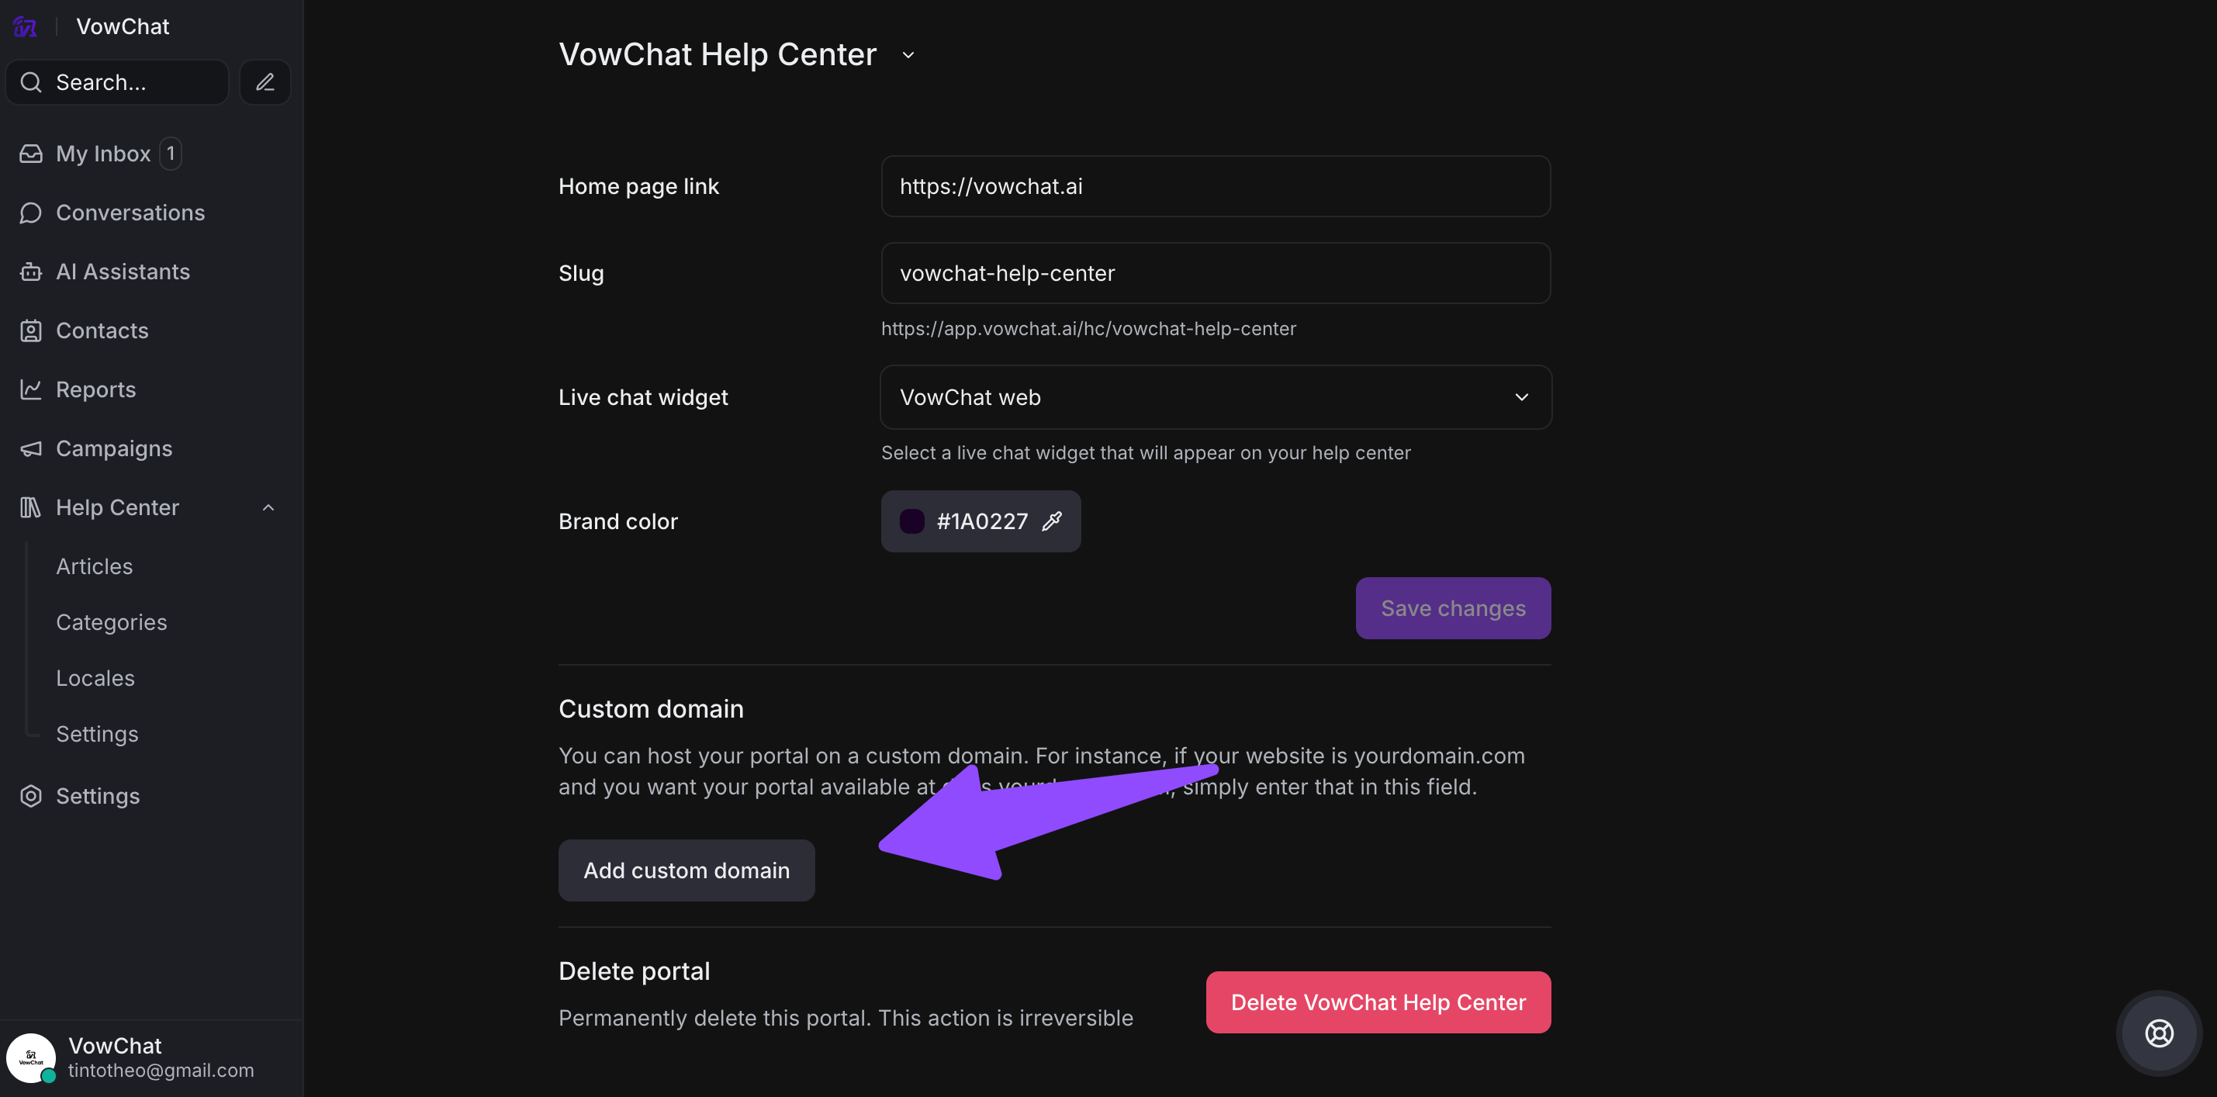The height and width of the screenshot is (1097, 2217).
Task: Click the Contacts address book icon
Action: pyautogui.click(x=31, y=330)
